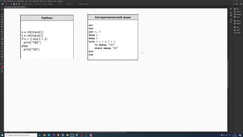Click the Select and Mask button
The width and height of the screenshot is (243, 137).
(84, 4)
